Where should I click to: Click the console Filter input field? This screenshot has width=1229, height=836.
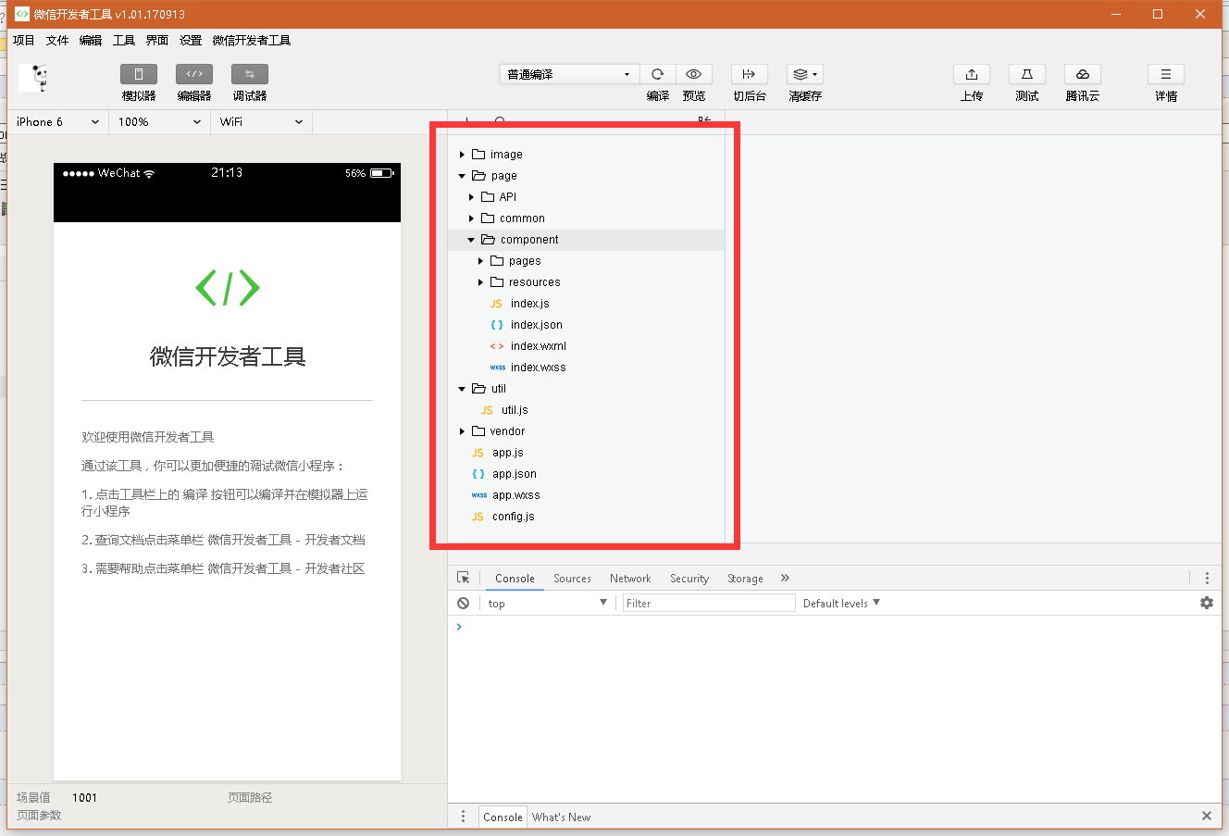point(709,603)
